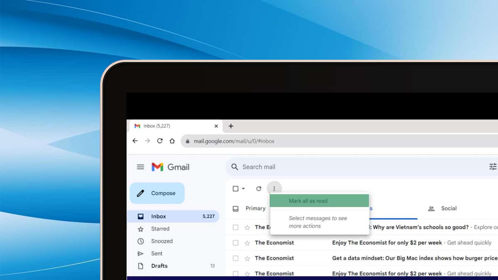The height and width of the screenshot is (280, 498).
Task: Click the three-dot More options icon
Action: 274,189
